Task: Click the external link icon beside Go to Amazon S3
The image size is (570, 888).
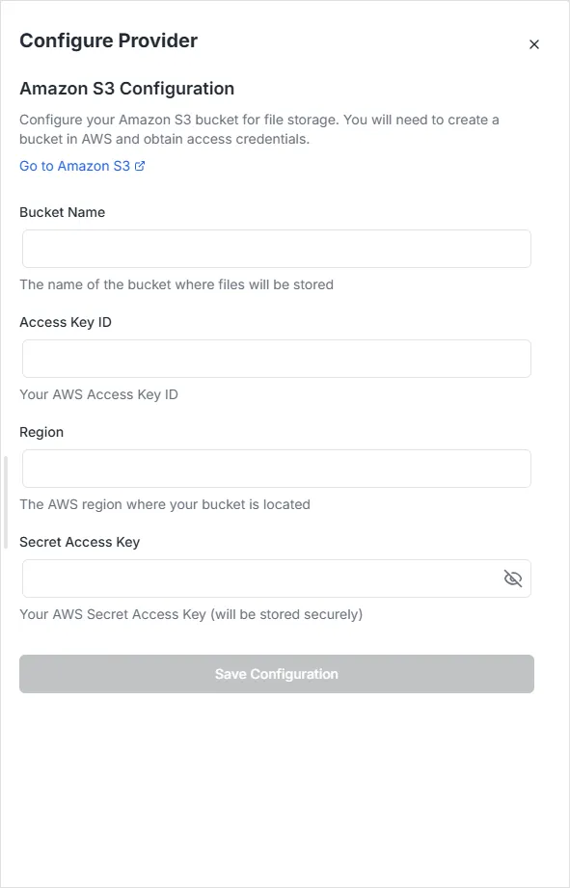Action: coord(139,165)
